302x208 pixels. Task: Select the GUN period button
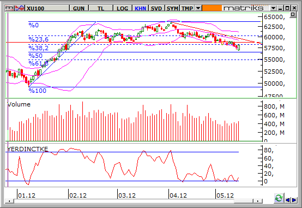(79, 8)
